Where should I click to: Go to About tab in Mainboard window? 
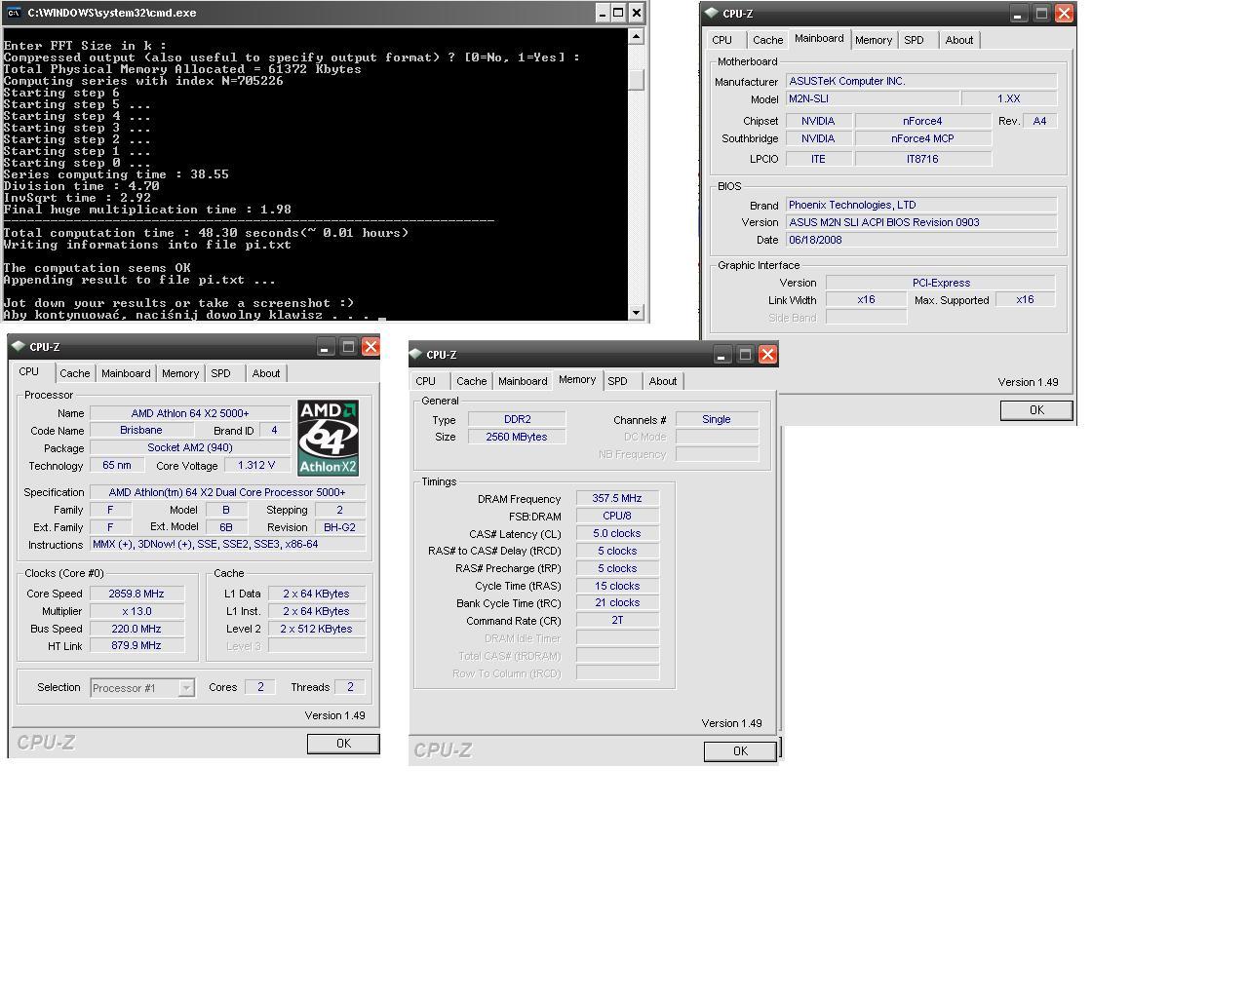959,40
